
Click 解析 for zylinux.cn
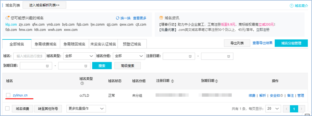tap(263, 96)
